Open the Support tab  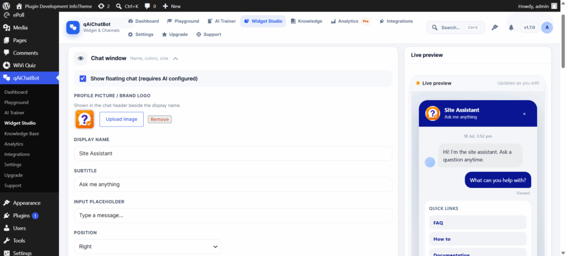(x=208, y=34)
